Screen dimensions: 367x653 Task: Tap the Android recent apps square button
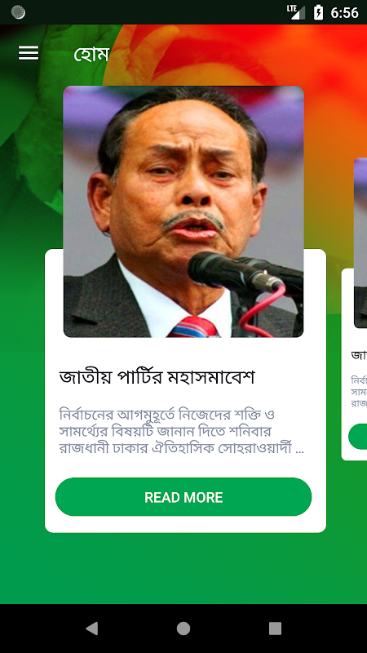[x=275, y=629]
